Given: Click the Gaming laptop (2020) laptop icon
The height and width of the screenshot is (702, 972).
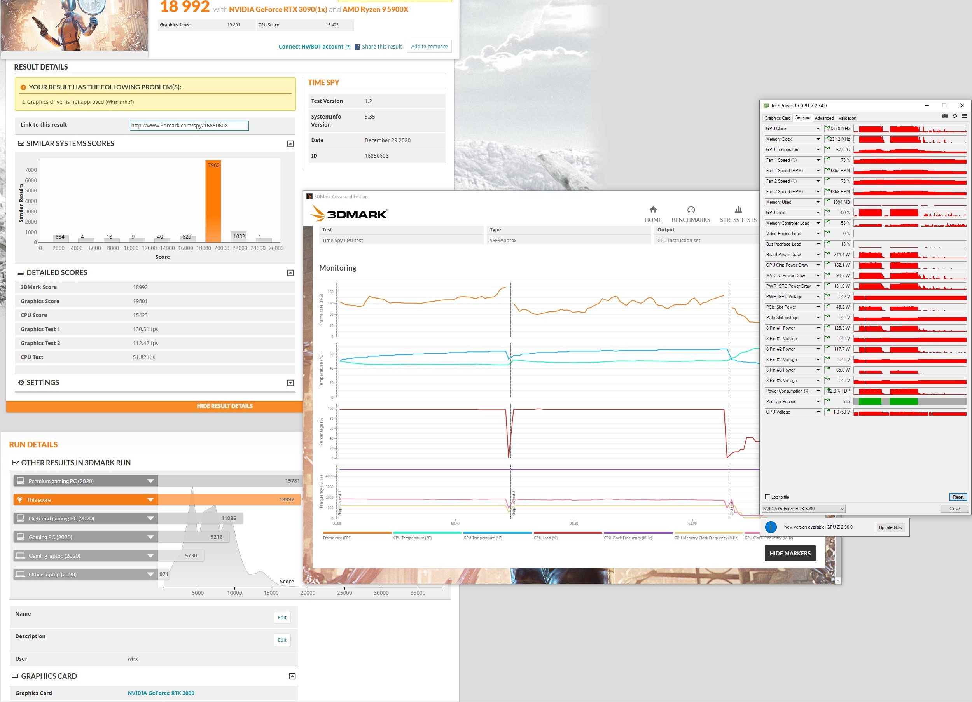Looking at the screenshot, I should (20, 555).
